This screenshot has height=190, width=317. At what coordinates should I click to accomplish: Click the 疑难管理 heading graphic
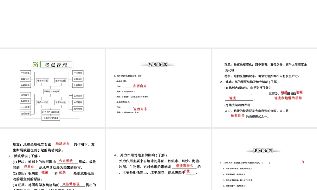click(158, 64)
